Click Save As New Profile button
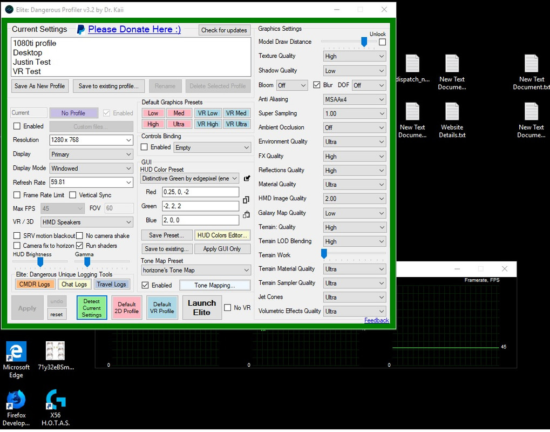 39,86
